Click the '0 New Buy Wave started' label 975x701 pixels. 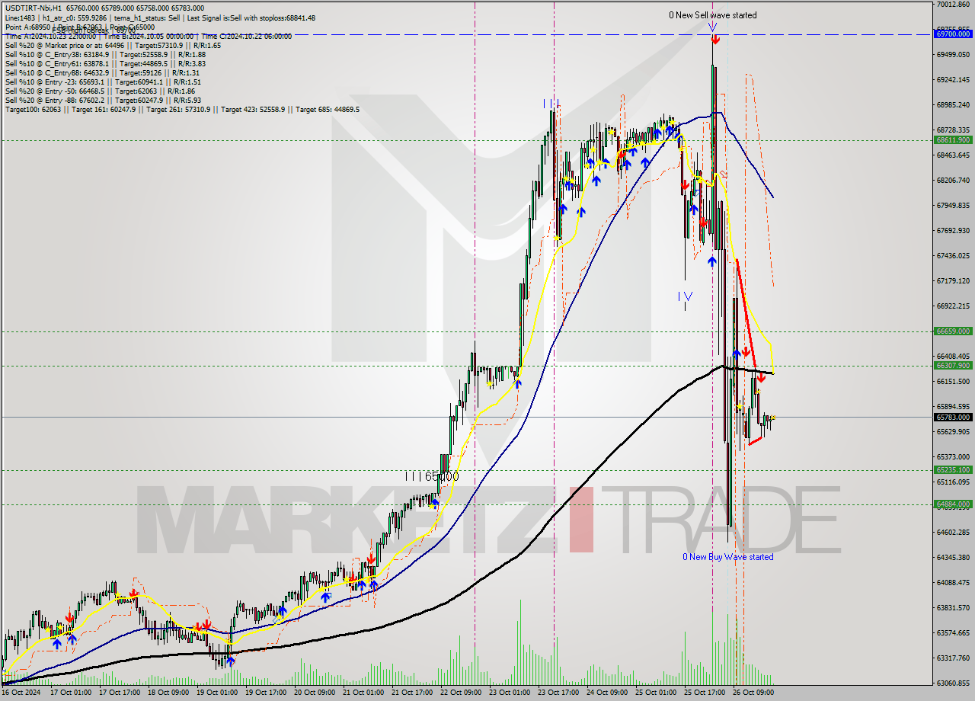click(x=727, y=557)
